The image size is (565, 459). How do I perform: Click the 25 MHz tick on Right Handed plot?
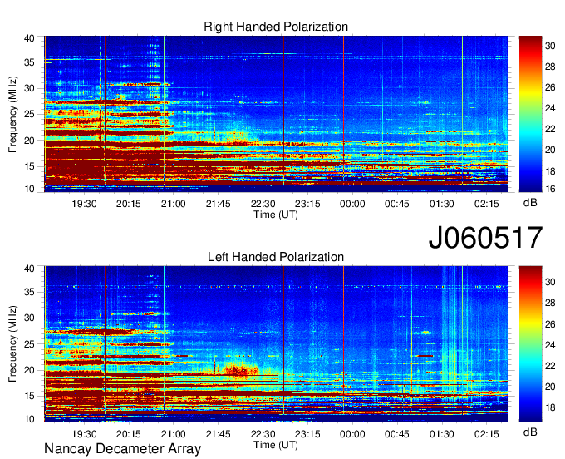tap(29, 115)
